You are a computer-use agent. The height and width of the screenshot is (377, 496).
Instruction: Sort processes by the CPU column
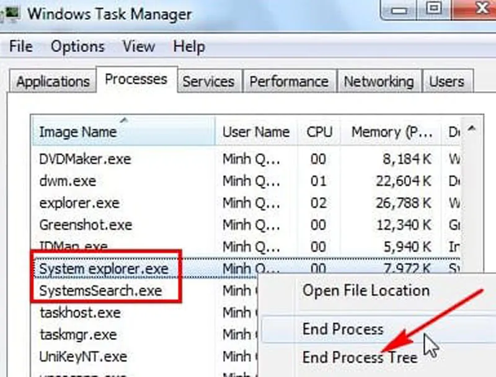click(318, 131)
